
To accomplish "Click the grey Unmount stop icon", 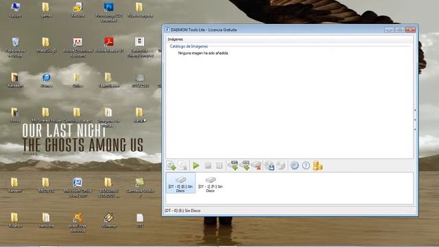I will tap(208, 165).
